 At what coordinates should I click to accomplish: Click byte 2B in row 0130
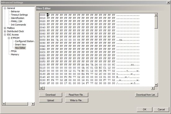(x=48, y=74)
